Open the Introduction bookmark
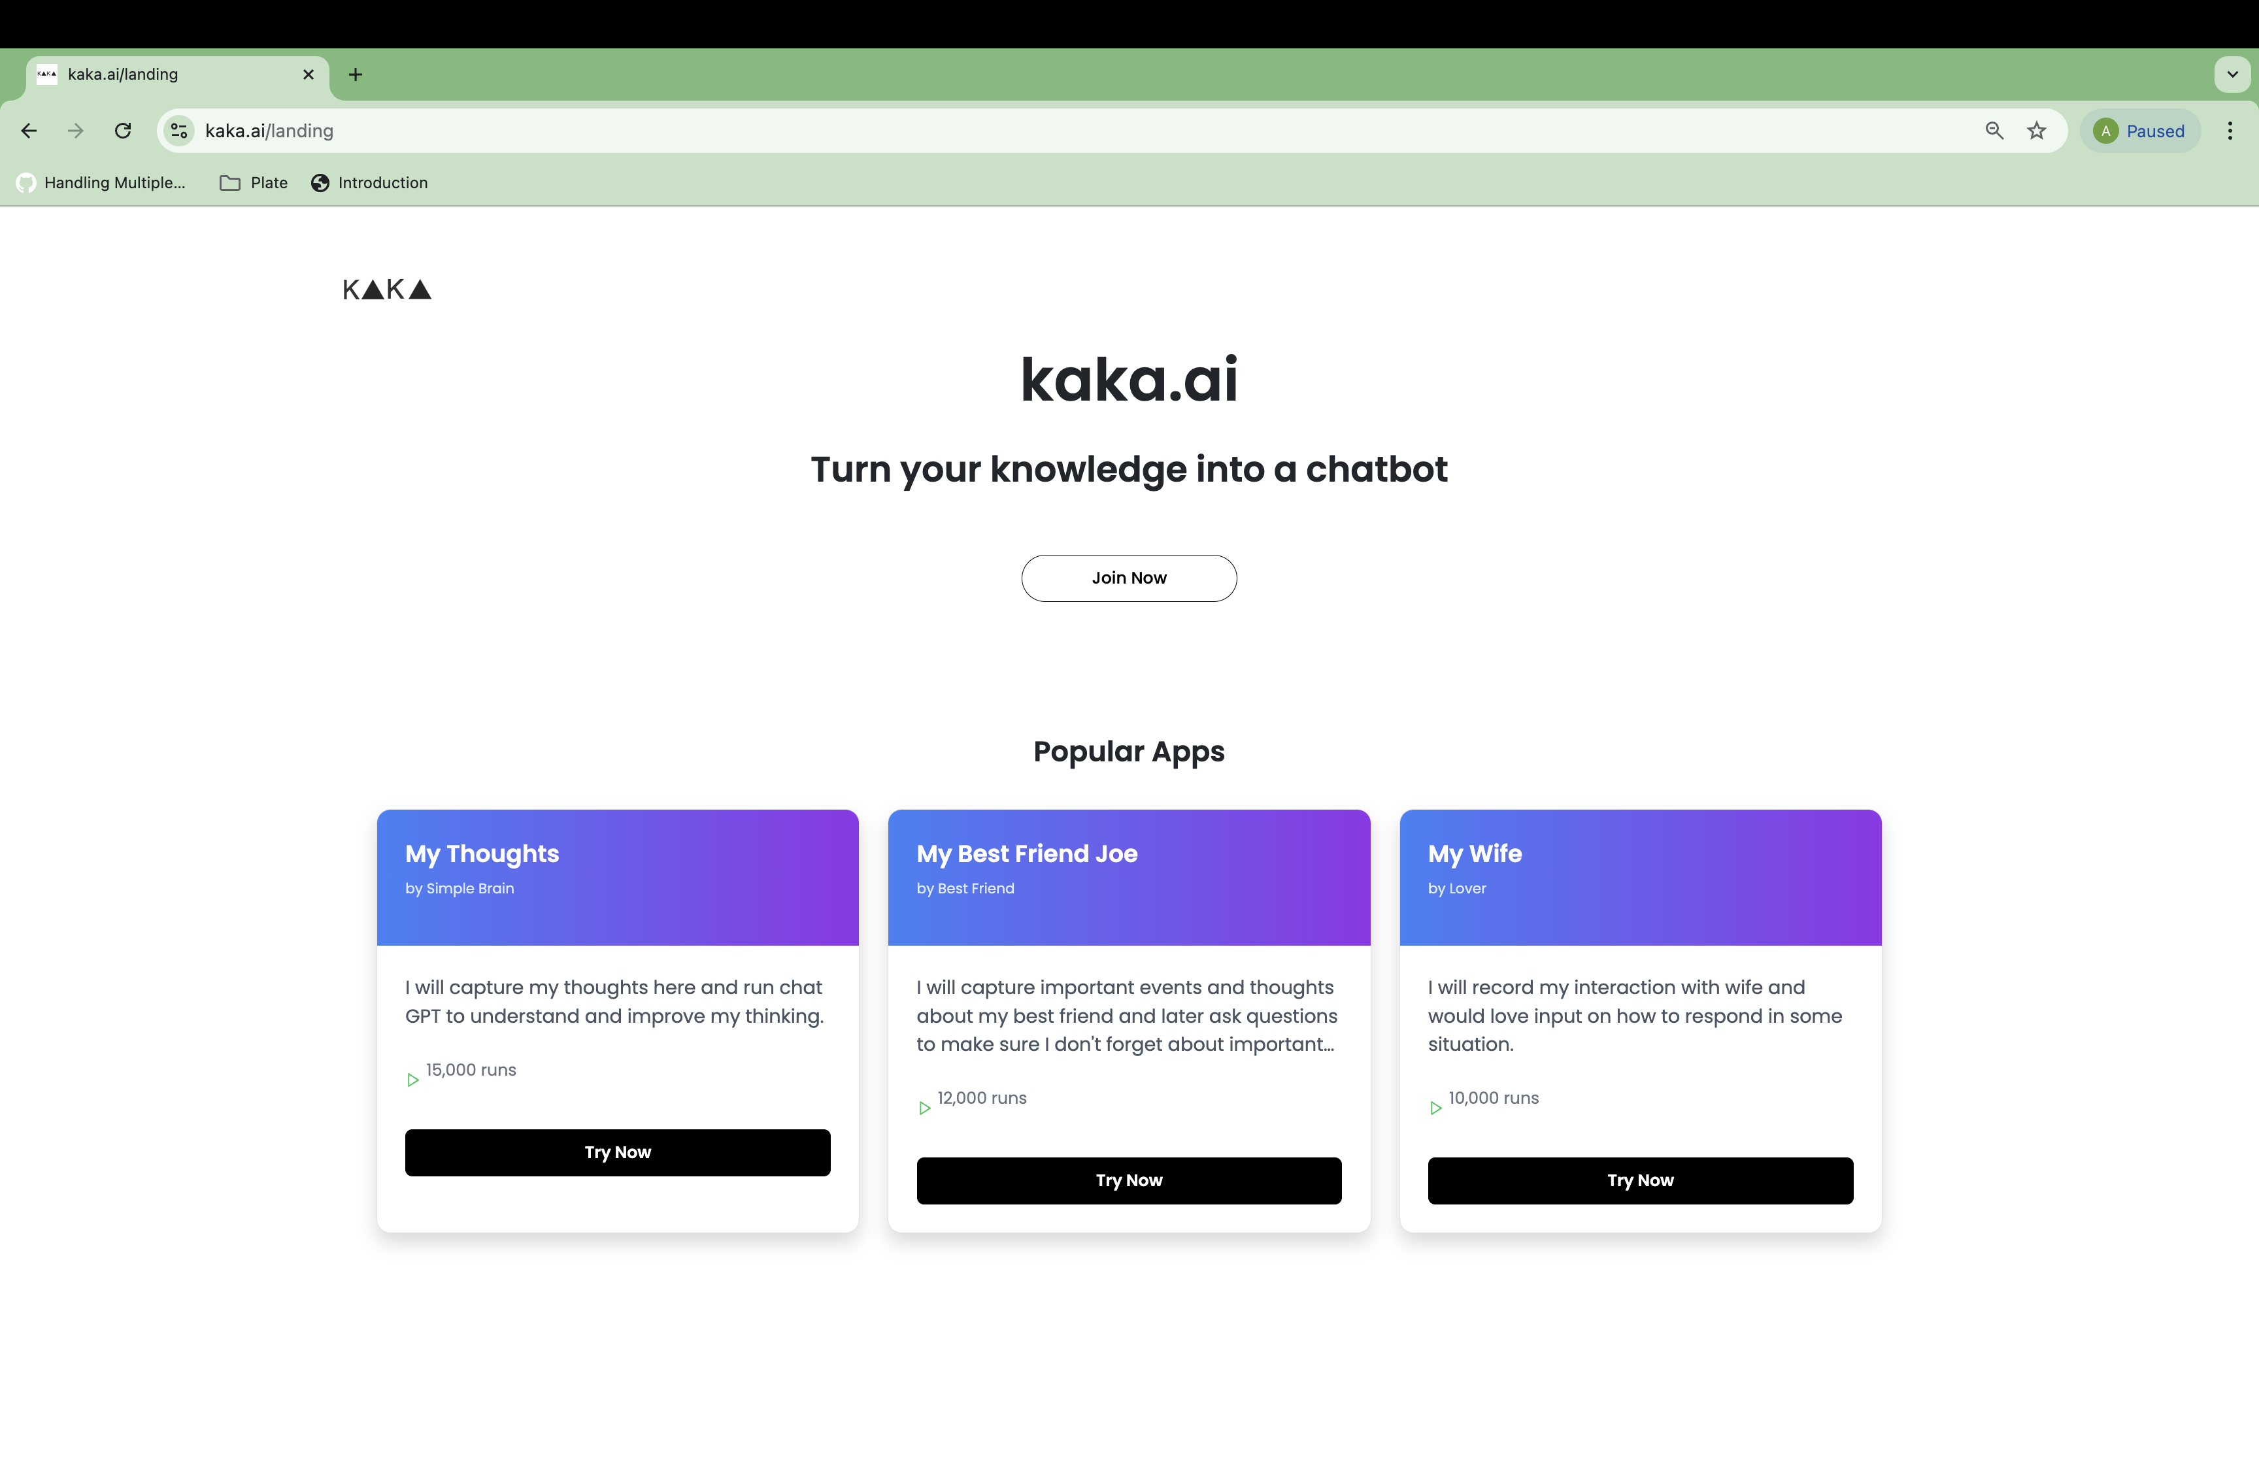The image size is (2259, 1460). (x=370, y=182)
